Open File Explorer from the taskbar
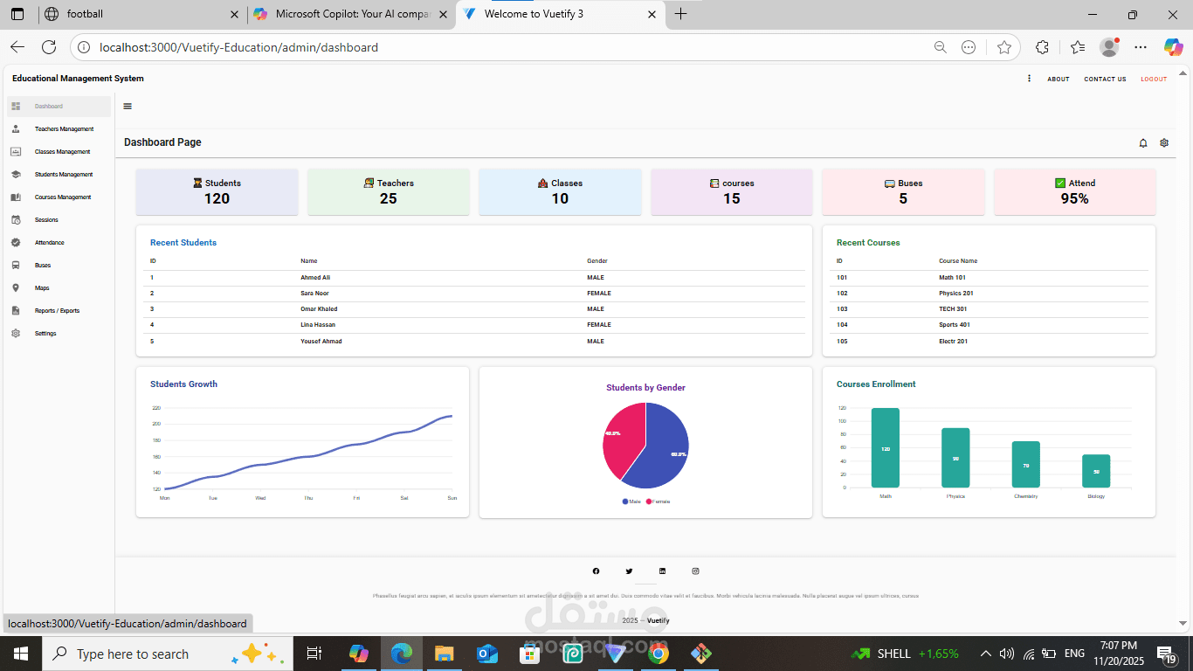Image resolution: width=1193 pixels, height=671 pixels. (445, 654)
